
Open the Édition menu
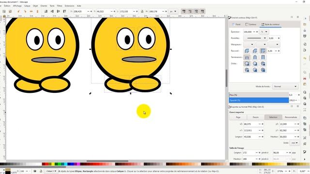click(x=7, y=6)
